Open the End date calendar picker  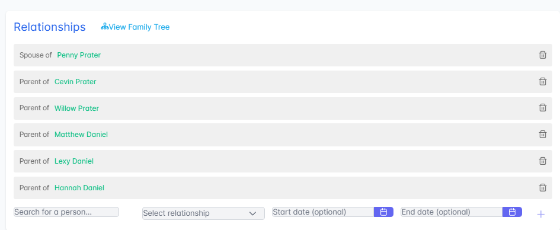pos(512,212)
